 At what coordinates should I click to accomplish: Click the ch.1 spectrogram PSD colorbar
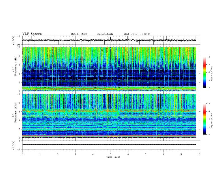click(x=205, y=72)
